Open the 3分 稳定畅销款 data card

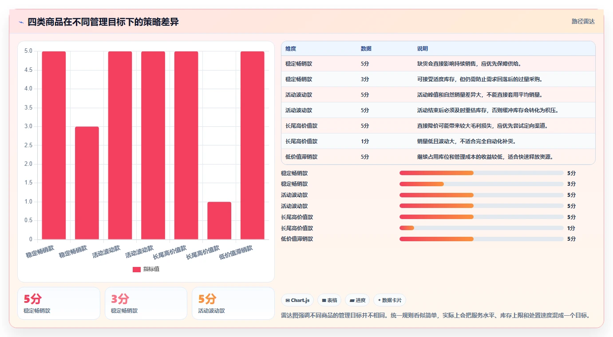tap(146, 303)
